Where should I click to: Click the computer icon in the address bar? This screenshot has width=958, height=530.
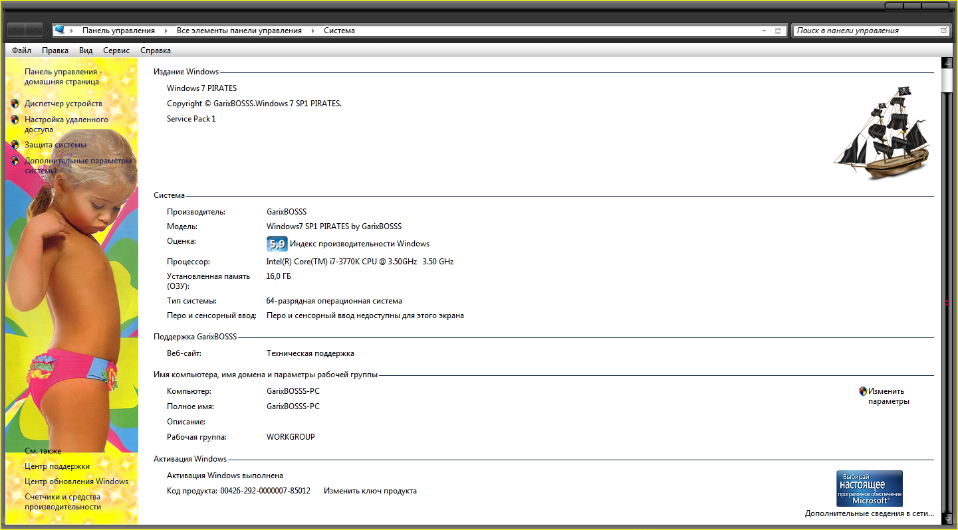point(59,30)
